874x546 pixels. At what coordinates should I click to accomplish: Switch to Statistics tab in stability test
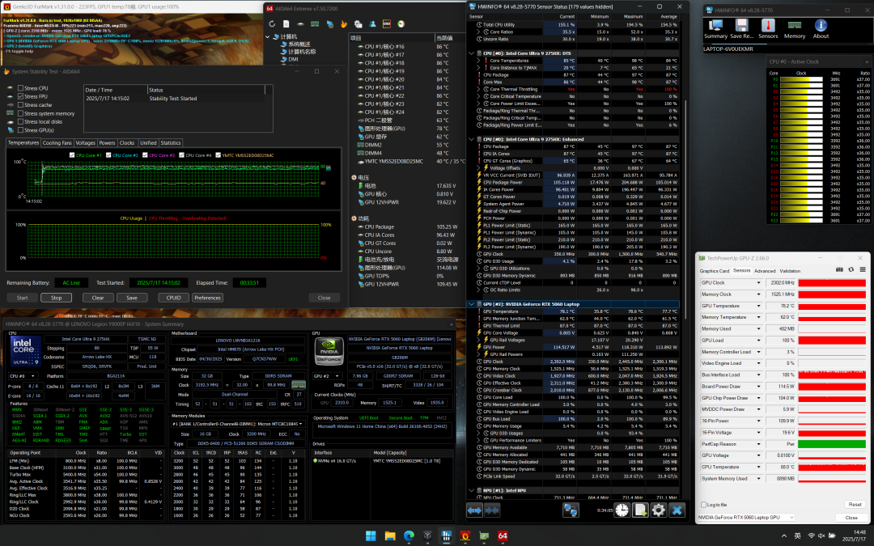[x=171, y=143]
